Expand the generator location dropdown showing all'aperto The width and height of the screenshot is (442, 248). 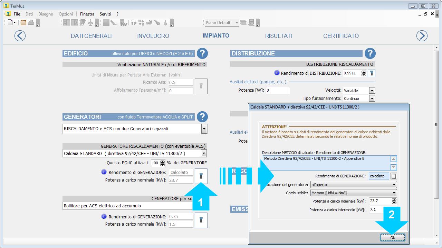(394, 185)
